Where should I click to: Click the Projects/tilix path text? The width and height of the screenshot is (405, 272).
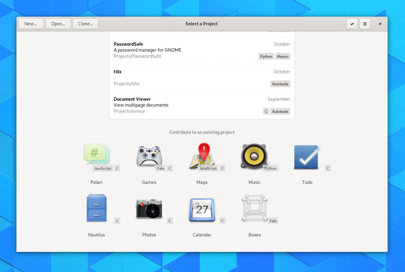pos(127,84)
